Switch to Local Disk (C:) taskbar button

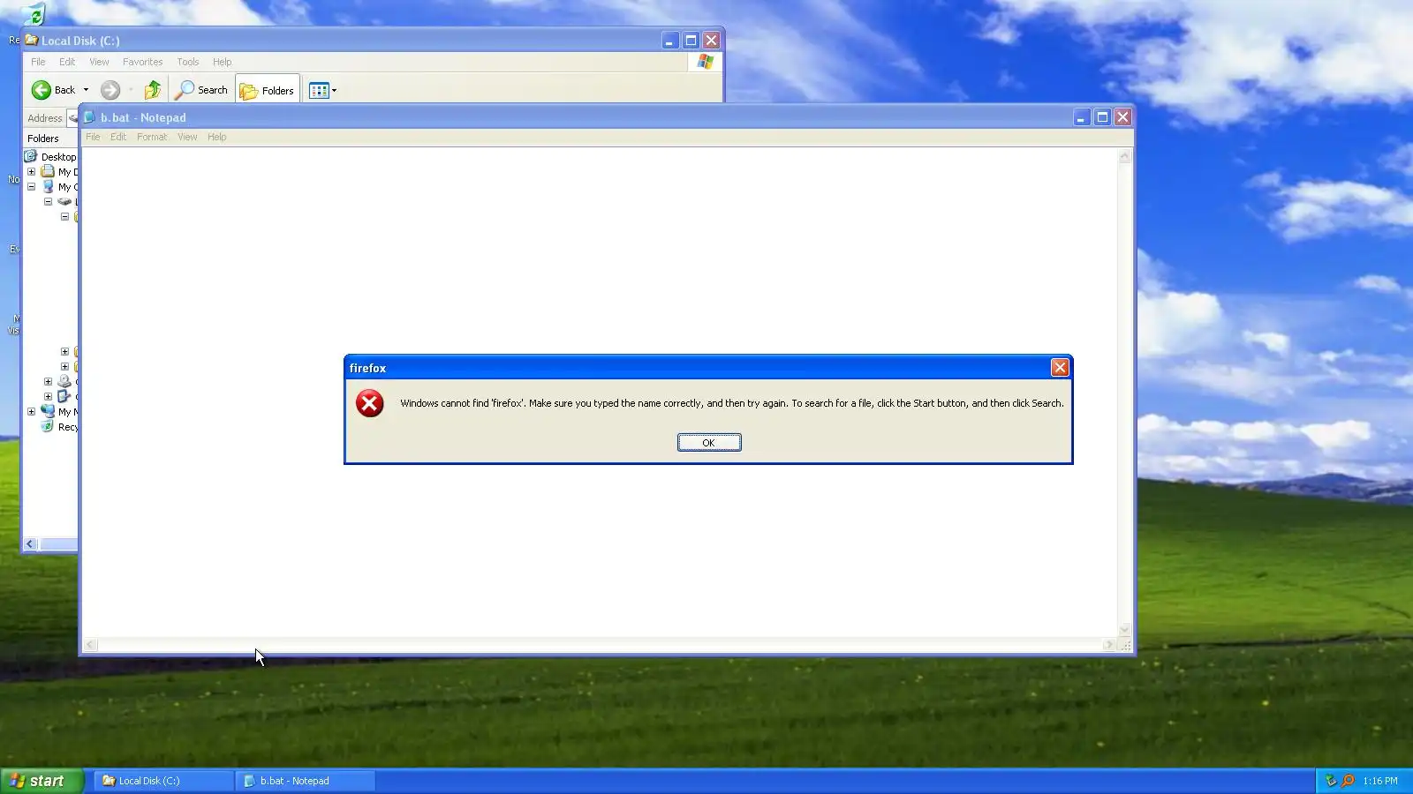[163, 781]
